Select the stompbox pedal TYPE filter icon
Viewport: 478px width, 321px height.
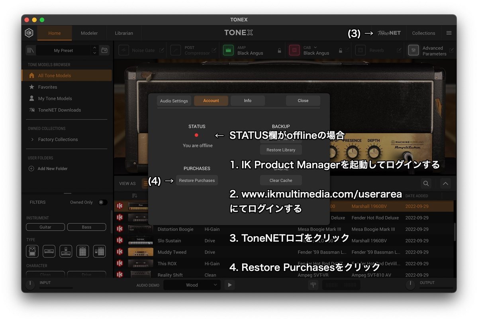(32, 251)
